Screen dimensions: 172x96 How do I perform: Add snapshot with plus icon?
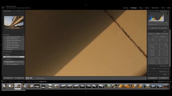pyautogui.click(x=24, y=51)
